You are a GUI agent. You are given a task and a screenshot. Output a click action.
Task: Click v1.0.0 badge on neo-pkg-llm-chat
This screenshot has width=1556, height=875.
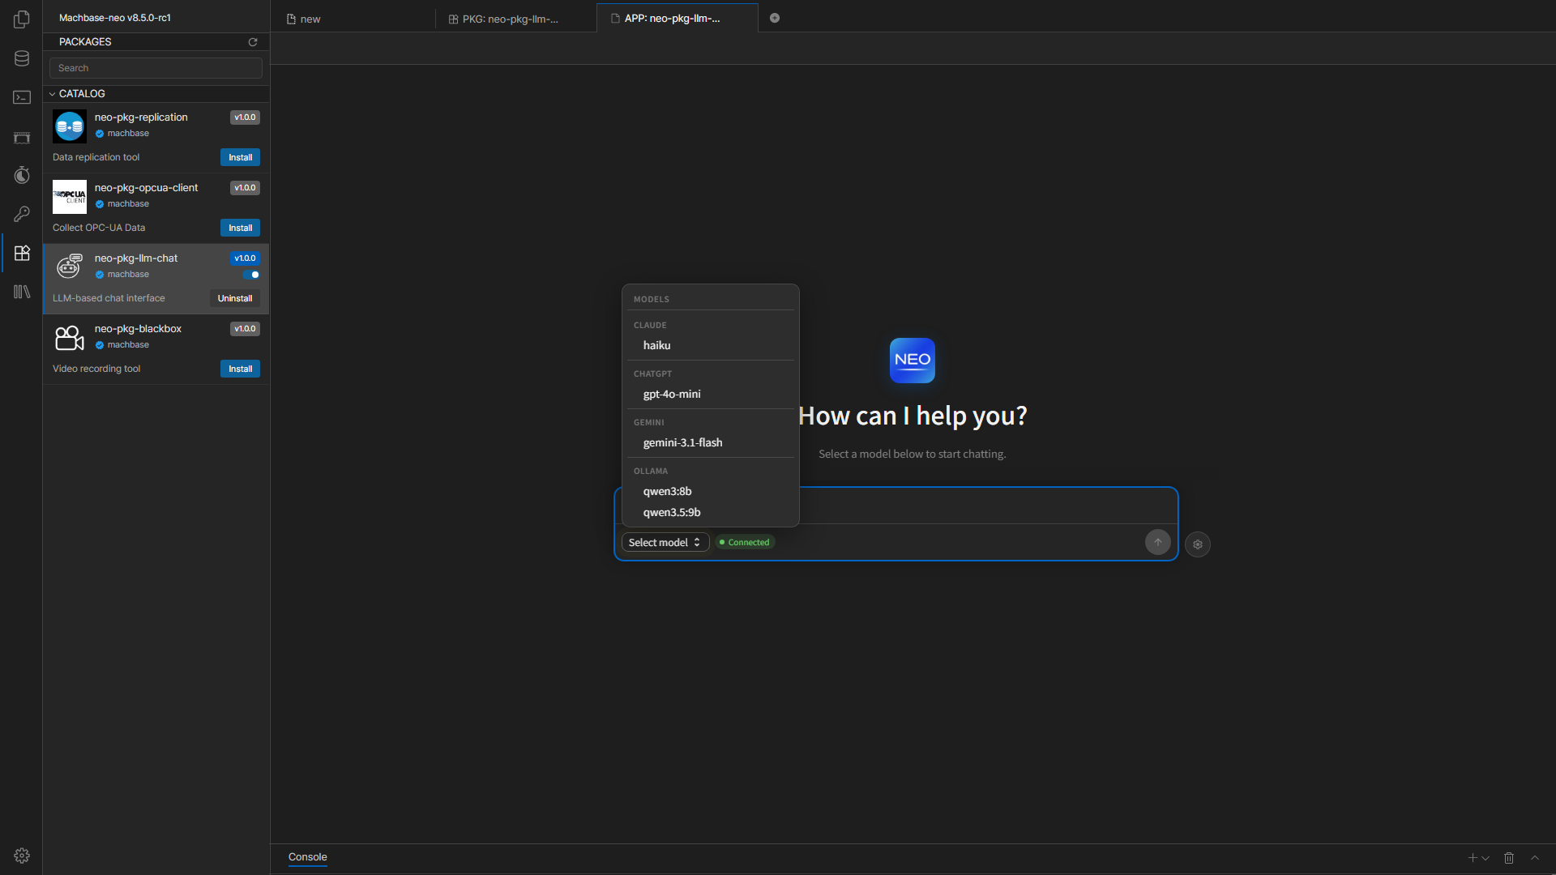tap(245, 258)
